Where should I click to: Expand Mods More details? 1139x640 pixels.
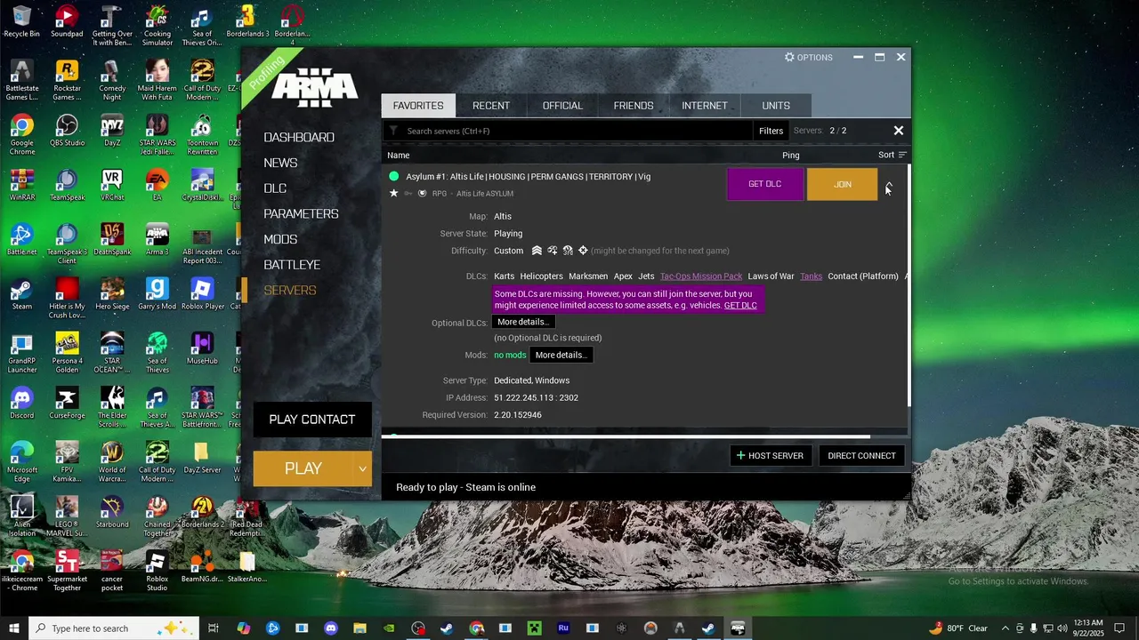click(561, 355)
